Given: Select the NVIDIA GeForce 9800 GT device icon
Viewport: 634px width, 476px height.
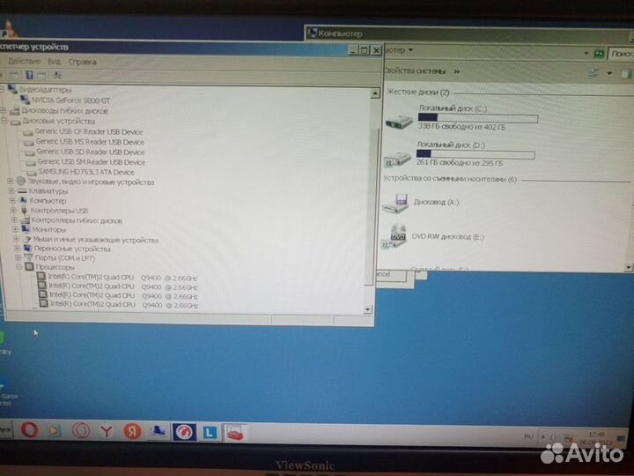Looking at the screenshot, I should [x=25, y=100].
